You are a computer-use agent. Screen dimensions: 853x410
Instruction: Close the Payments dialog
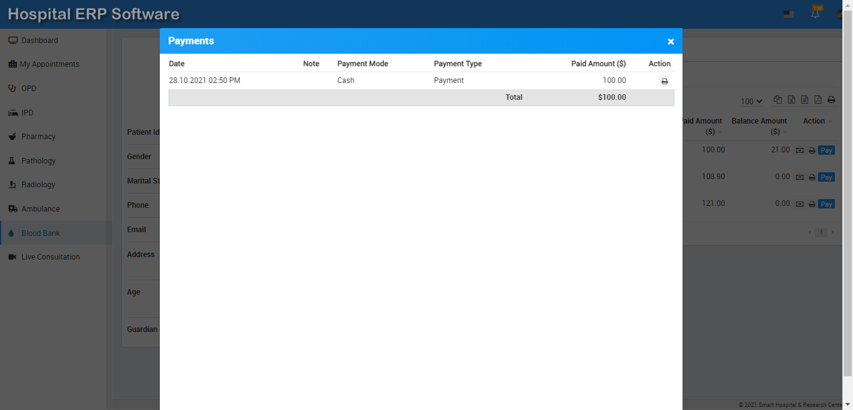pos(671,42)
